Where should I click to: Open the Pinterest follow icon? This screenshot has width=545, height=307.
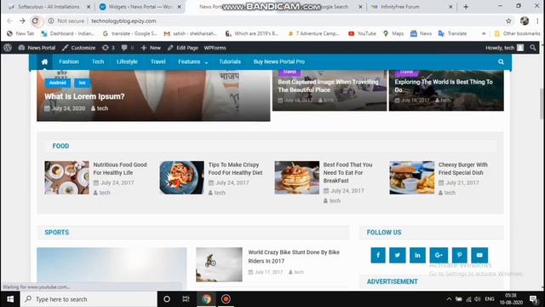[460, 255]
